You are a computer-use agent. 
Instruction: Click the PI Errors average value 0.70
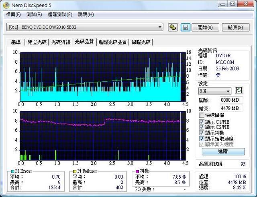[56, 177]
